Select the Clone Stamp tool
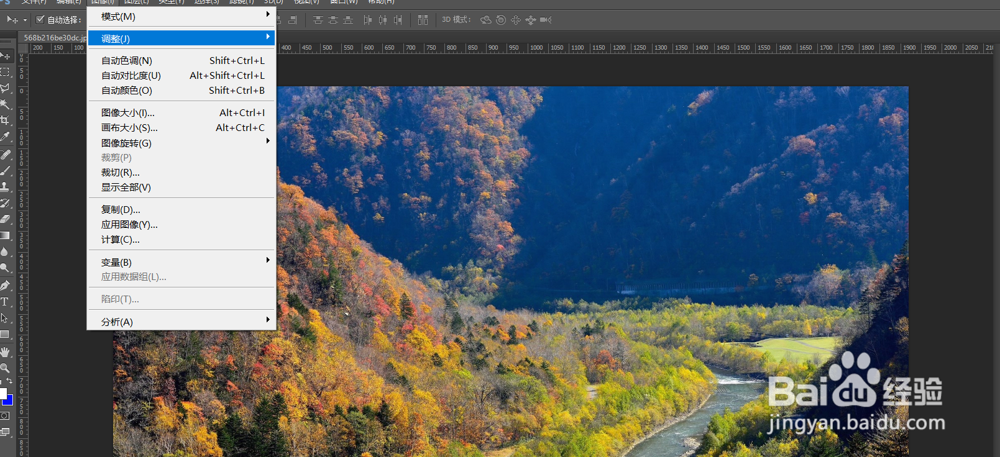The image size is (1000, 457). coord(5,186)
